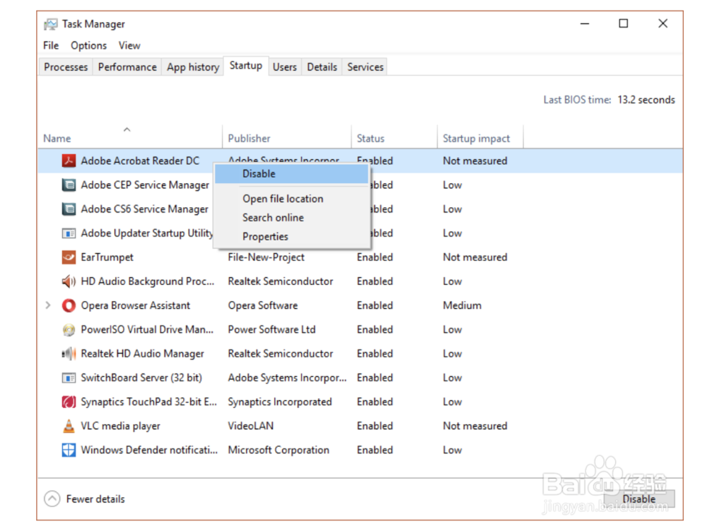Open the Options menu
The width and height of the screenshot is (707, 531).
(88, 45)
